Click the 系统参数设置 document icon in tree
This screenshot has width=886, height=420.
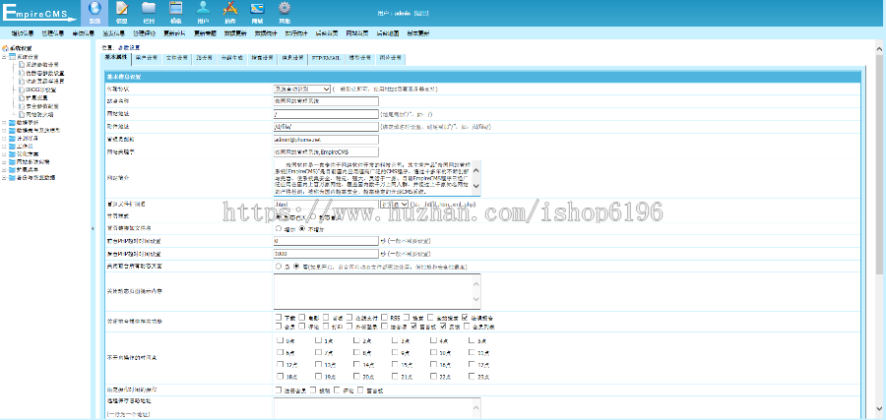[22, 65]
